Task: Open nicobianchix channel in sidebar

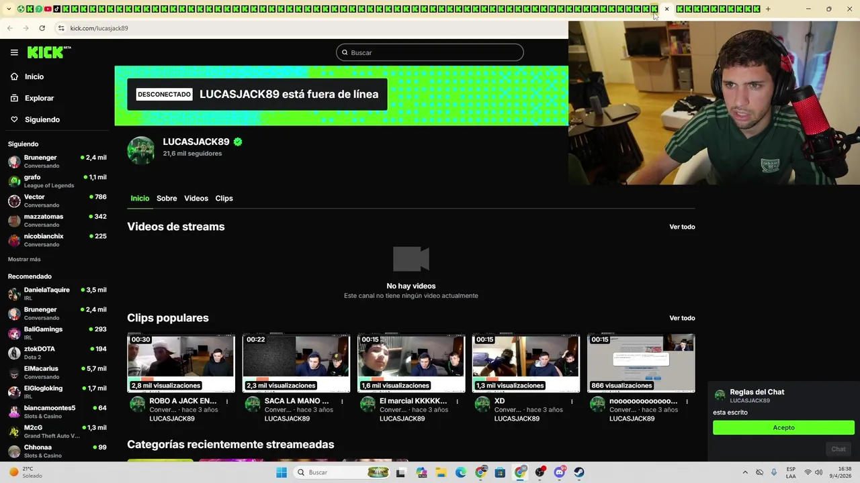Action: click(x=57, y=240)
